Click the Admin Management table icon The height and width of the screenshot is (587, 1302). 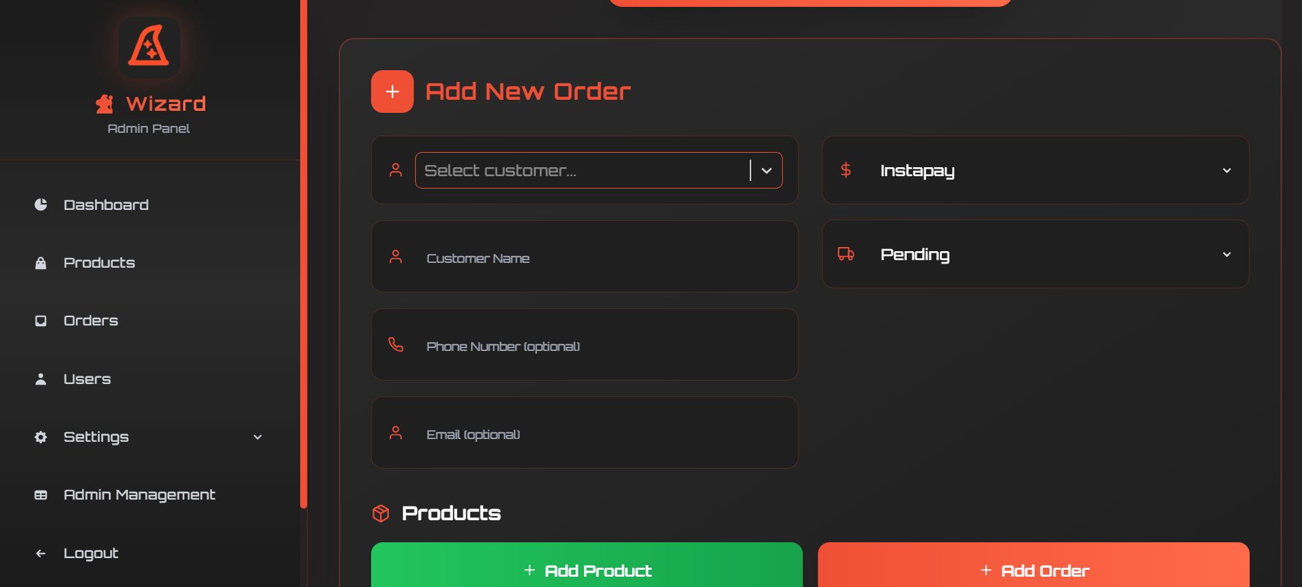[41, 495]
